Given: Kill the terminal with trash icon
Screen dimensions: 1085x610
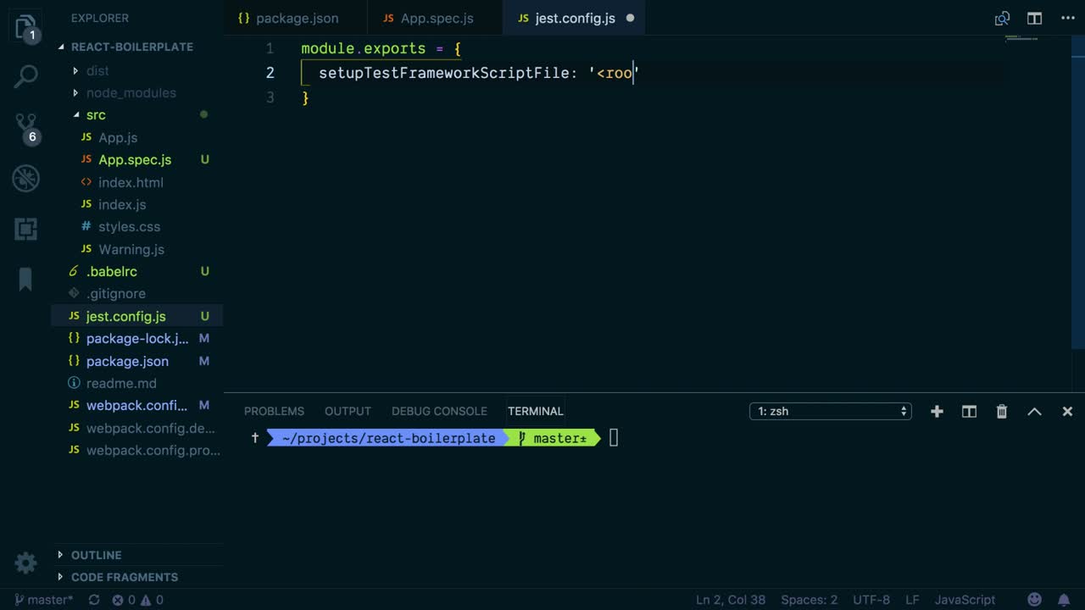Looking at the screenshot, I should click(x=1001, y=411).
